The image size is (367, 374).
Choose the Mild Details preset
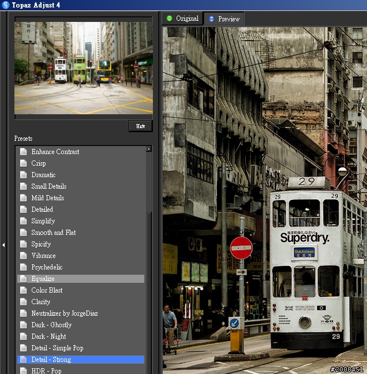[x=81, y=198]
